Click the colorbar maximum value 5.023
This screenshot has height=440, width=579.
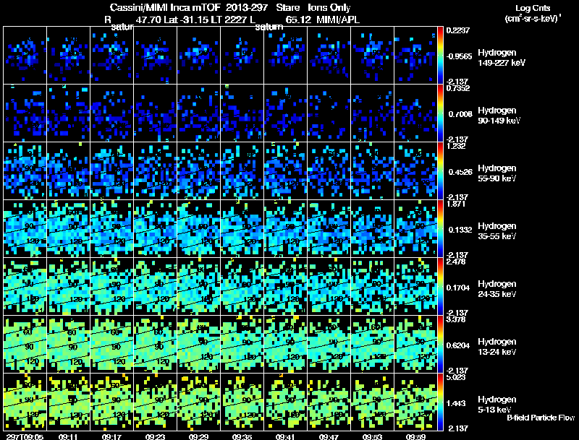pos(456,377)
